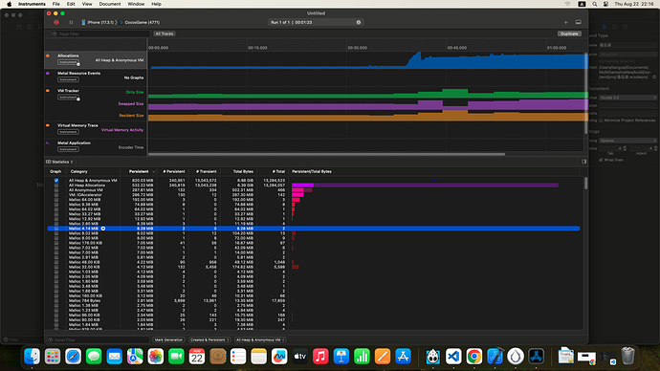Screen dimensions: 660x371
Task: Open Music app from the Dock
Action: [x=320, y=357]
